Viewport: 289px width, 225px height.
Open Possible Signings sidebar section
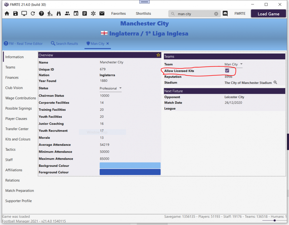(x=18, y=108)
